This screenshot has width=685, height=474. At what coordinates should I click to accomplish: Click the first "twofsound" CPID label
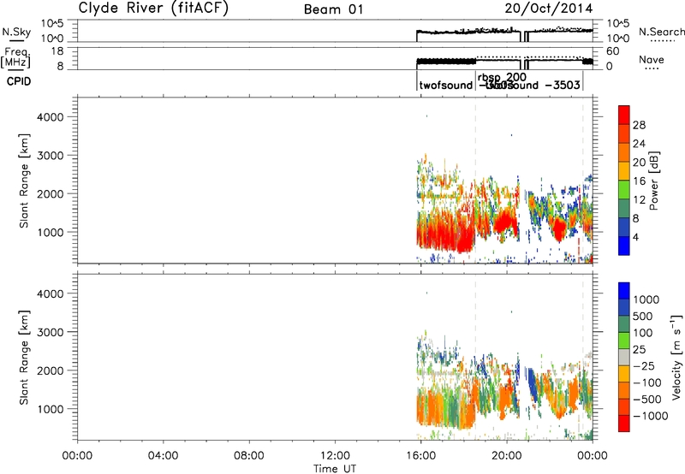pos(446,85)
